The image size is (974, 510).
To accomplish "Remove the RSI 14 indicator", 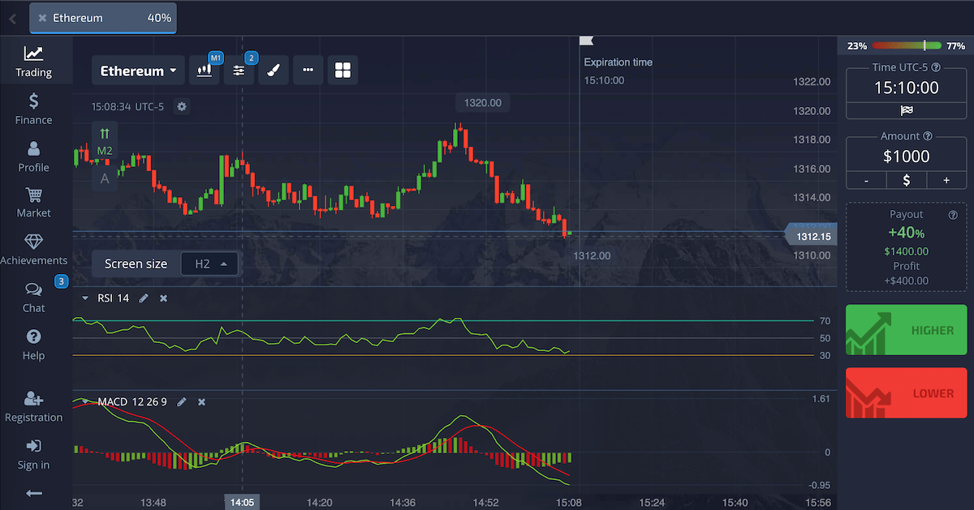I will pyautogui.click(x=163, y=298).
